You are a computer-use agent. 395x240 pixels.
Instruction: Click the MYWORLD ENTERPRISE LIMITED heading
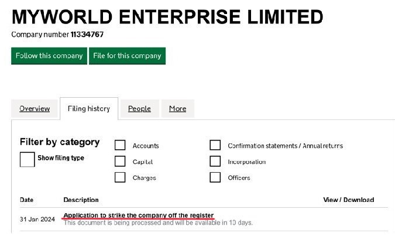[167, 17]
